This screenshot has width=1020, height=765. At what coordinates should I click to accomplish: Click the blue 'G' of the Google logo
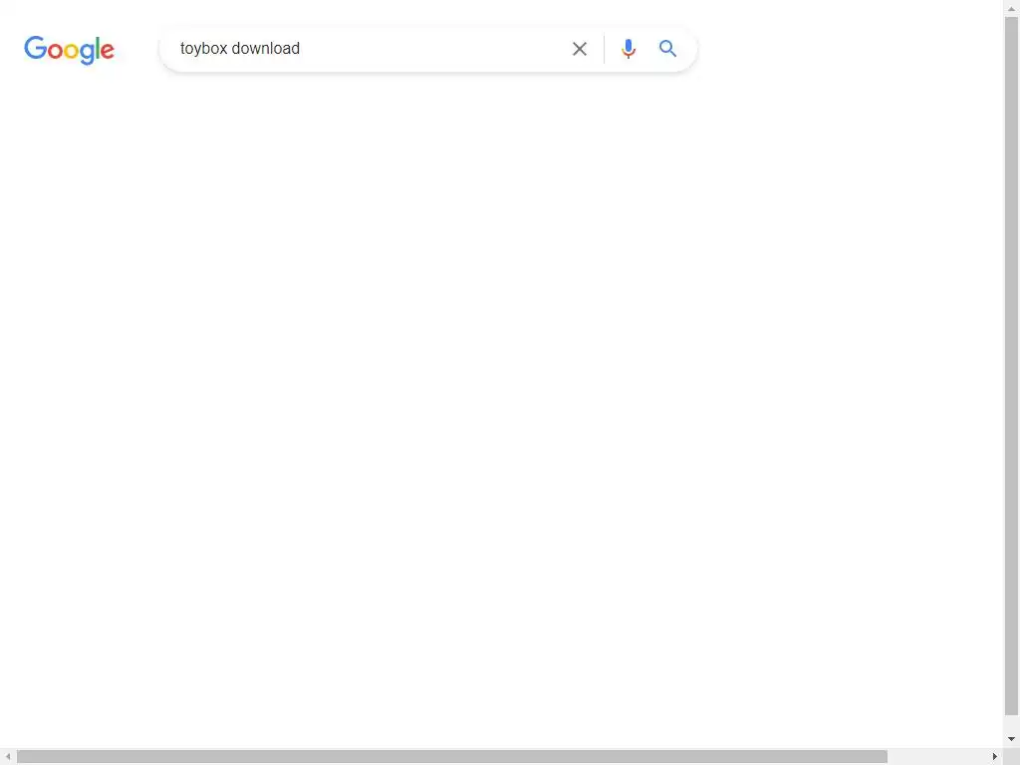(35, 48)
